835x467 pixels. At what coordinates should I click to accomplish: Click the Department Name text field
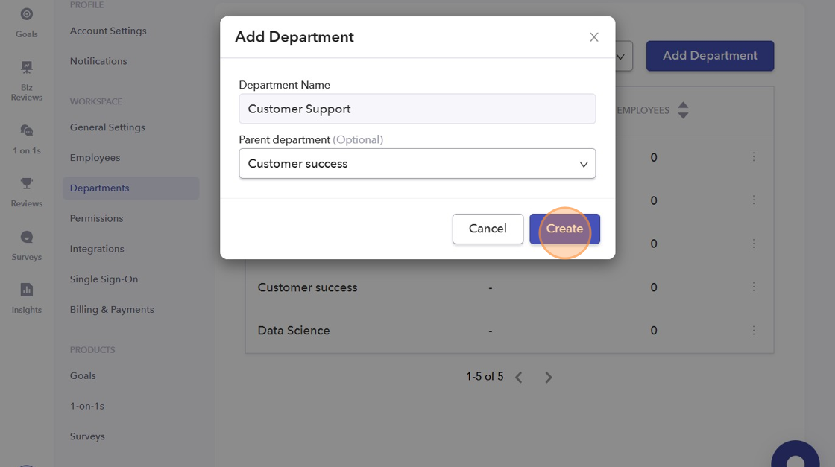click(x=417, y=109)
